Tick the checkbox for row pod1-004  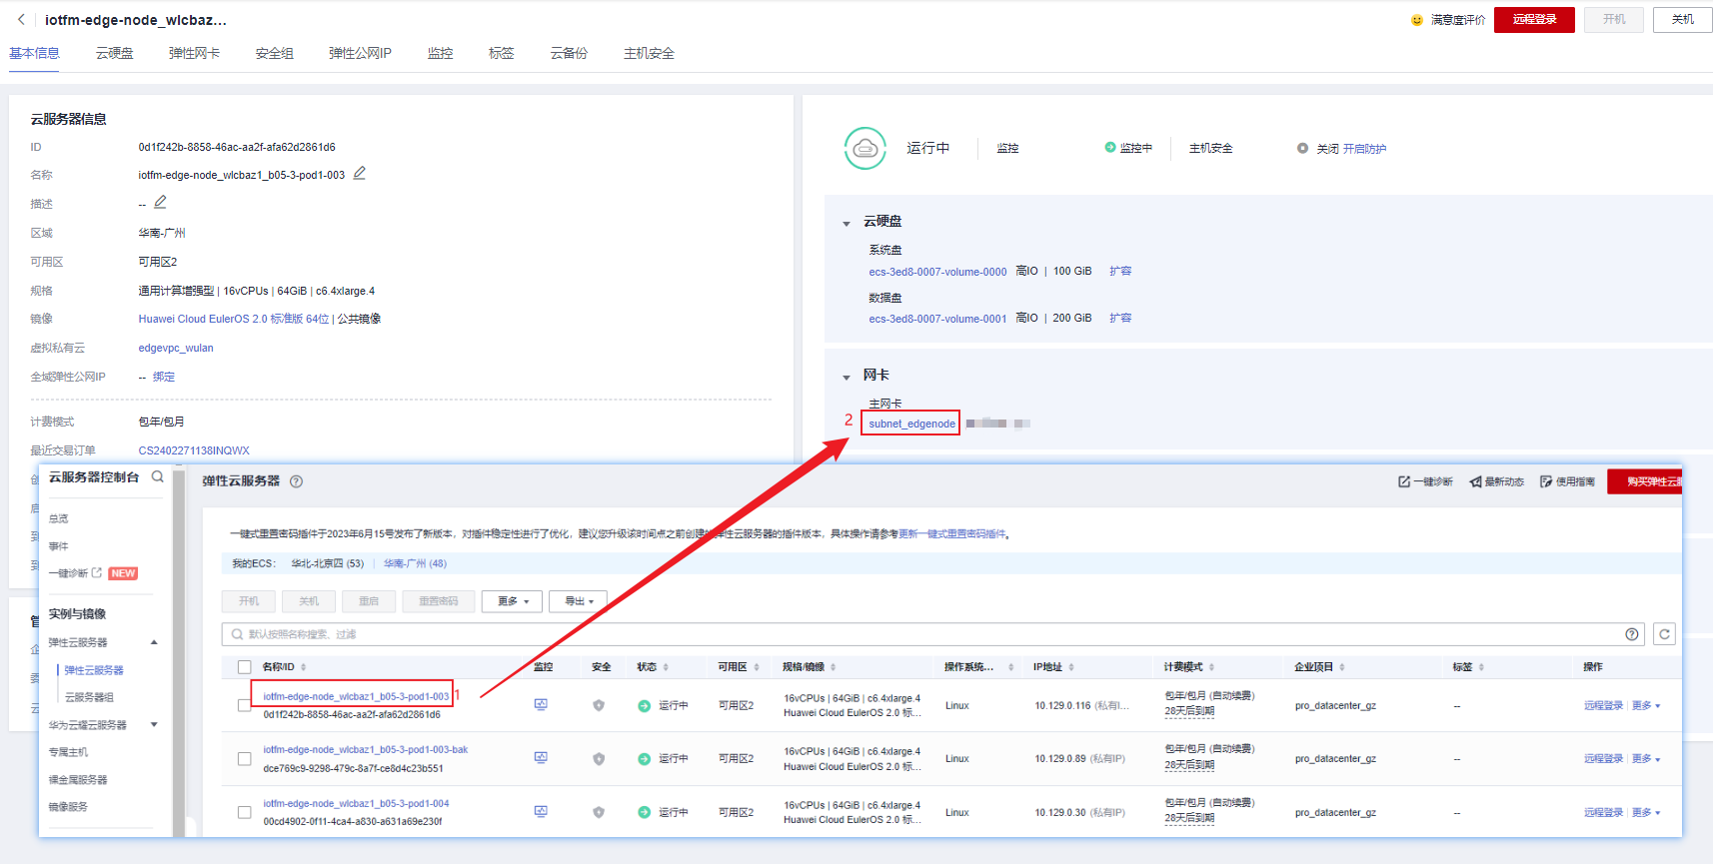244,812
